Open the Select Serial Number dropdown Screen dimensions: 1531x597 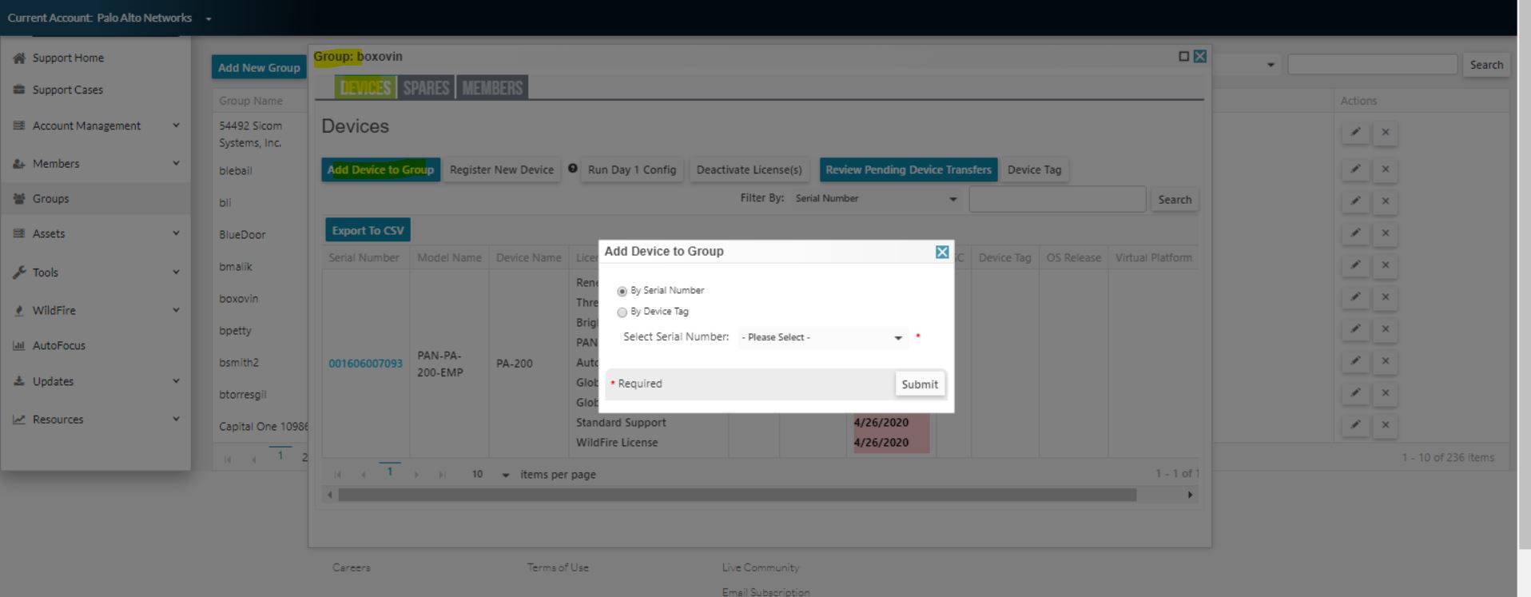coord(822,337)
